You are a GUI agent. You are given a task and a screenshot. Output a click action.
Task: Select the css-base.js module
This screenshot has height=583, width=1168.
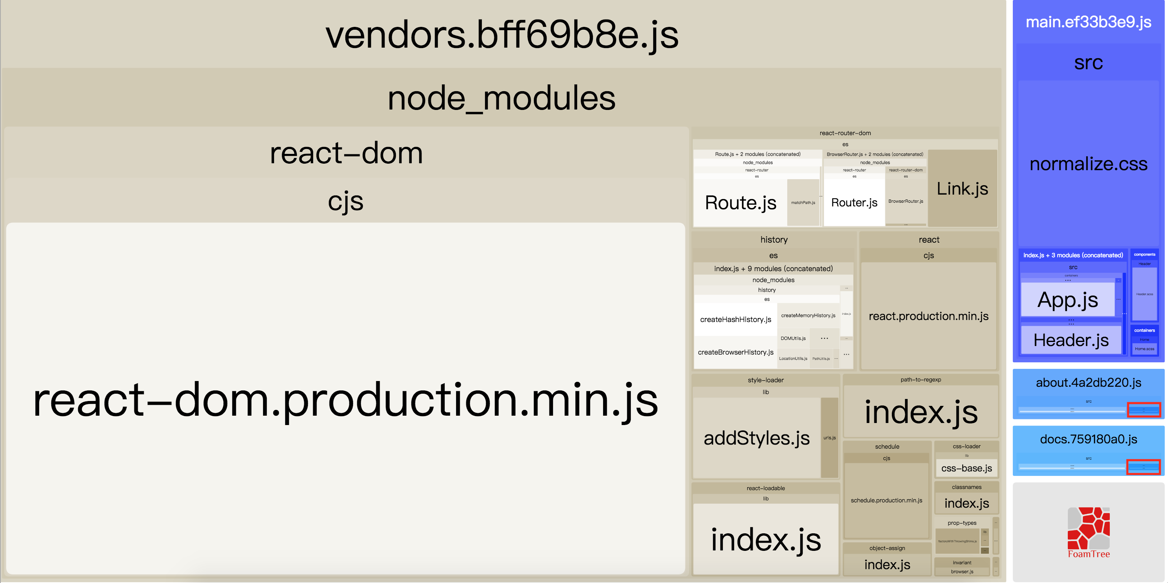point(967,468)
